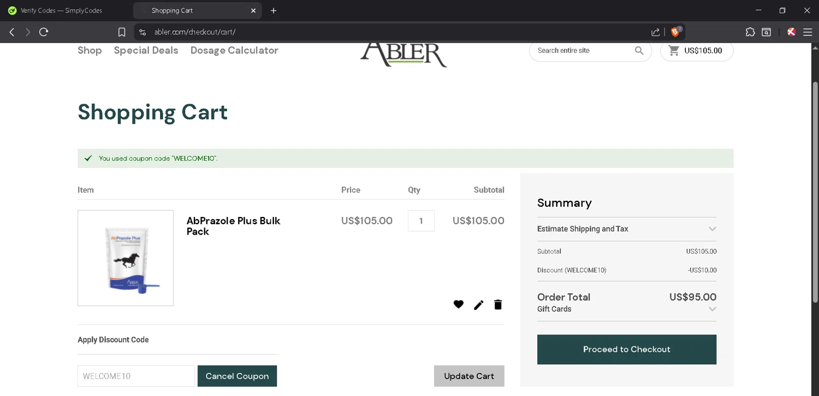Click the Summary heading
Image resolution: width=819 pixels, height=396 pixels.
pyautogui.click(x=565, y=203)
